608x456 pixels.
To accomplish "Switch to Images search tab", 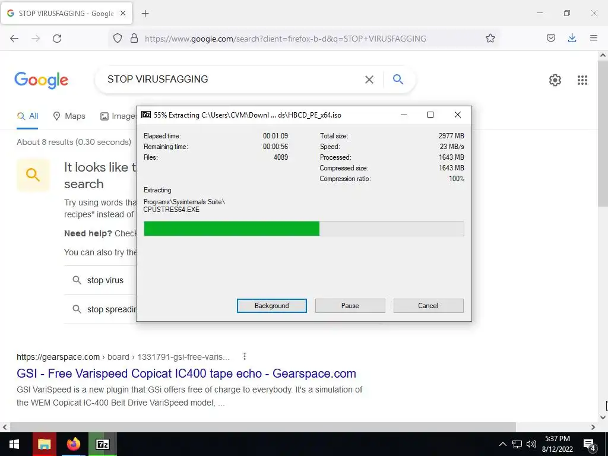I will 118,116.
